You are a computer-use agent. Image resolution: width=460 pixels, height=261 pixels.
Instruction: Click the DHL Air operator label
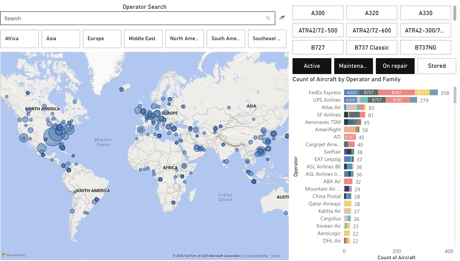pos(332,241)
